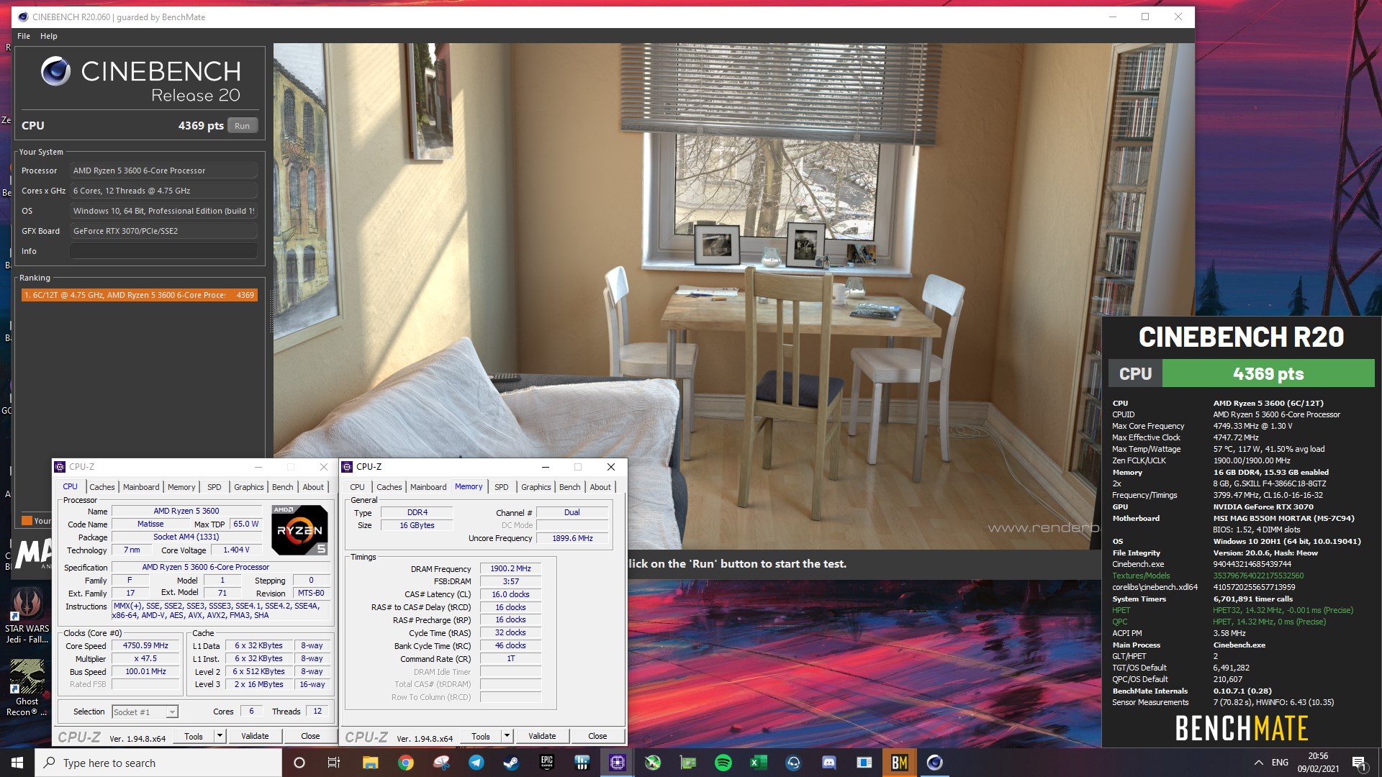Open notification center icon in taskbar
This screenshot has width=1382, height=777.
(1359, 763)
